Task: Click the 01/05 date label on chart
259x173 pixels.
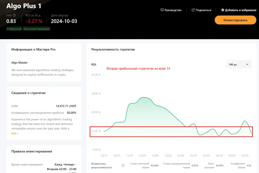Action: [x=181, y=156]
